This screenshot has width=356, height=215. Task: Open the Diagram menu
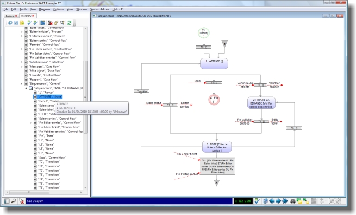[44, 9]
